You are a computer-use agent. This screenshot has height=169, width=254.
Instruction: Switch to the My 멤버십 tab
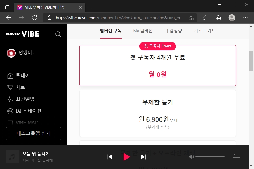[143, 31]
